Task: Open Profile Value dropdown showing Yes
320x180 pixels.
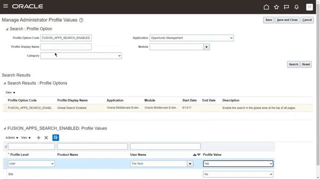Action: coord(238,163)
